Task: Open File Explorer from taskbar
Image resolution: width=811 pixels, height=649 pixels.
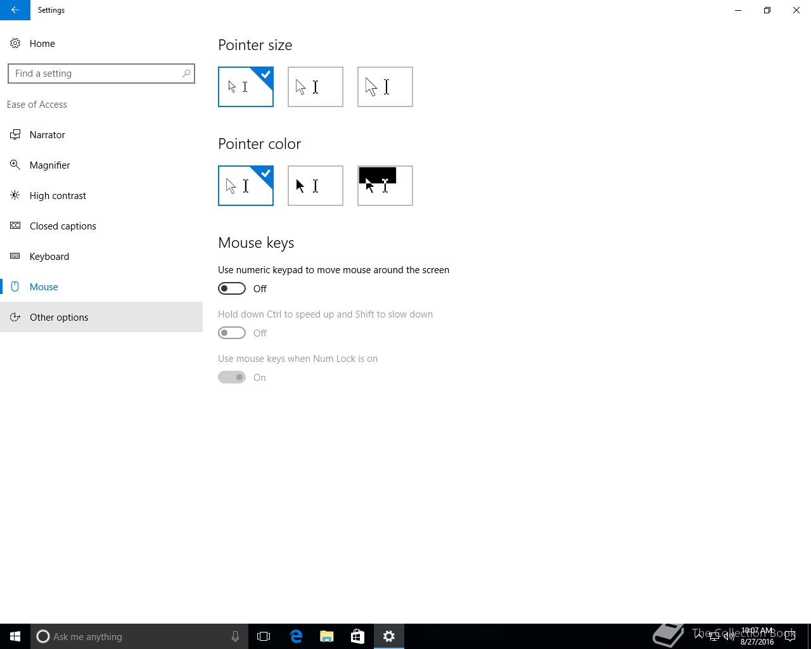Action: (326, 636)
